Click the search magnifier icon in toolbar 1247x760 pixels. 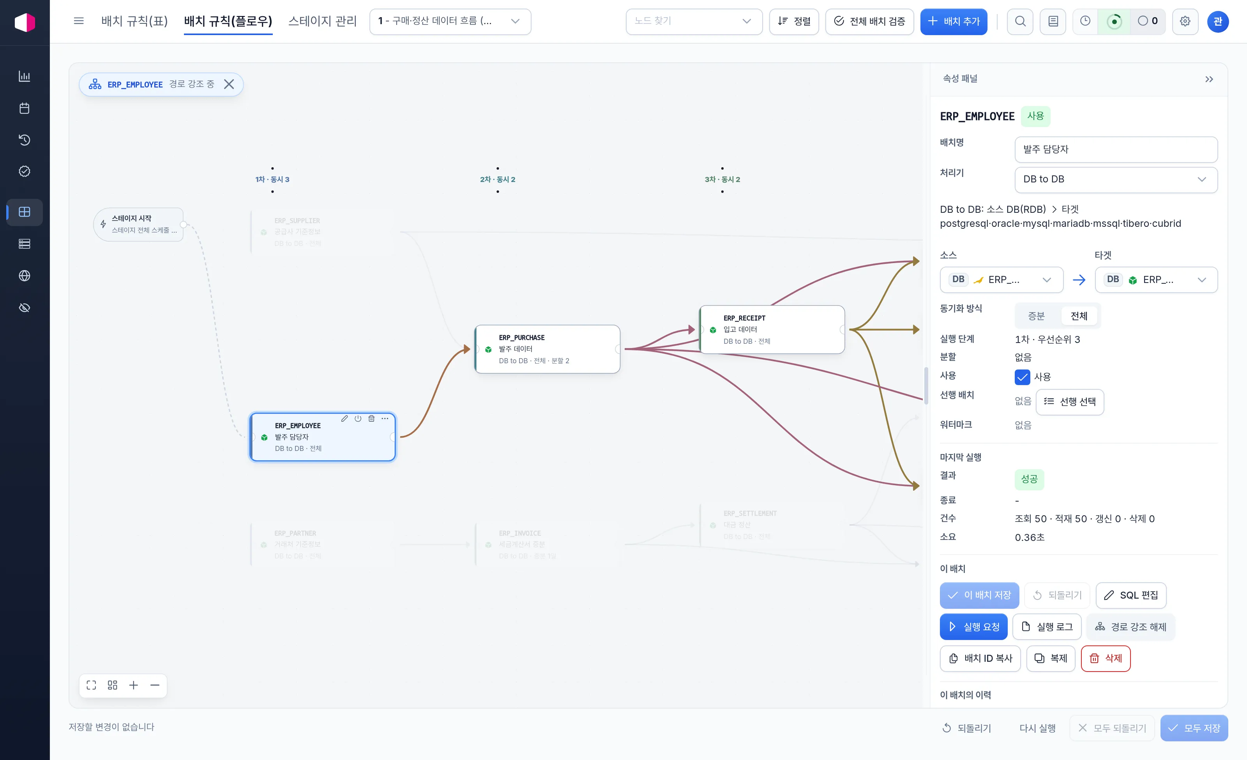click(x=1020, y=21)
